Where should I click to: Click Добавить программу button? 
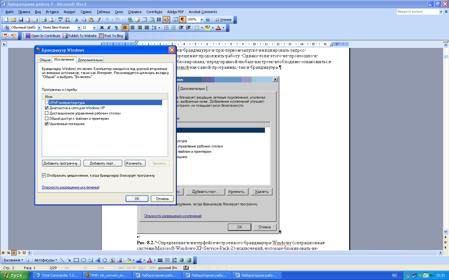coord(61,163)
